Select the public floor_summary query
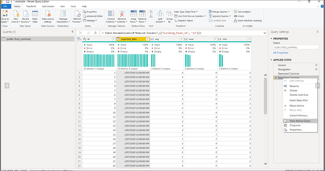Image resolution: width=325 pixels, height=171 pixels. pyautogui.click(x=38, y=39)
